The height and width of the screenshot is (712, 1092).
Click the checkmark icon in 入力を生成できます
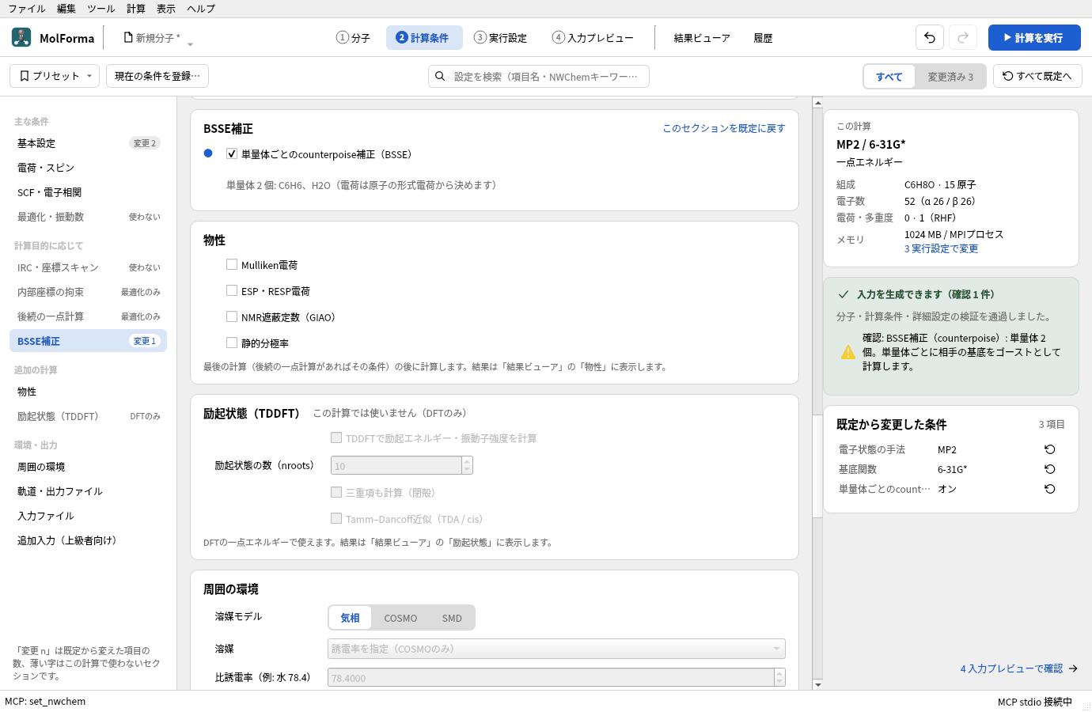pos(844,294)
